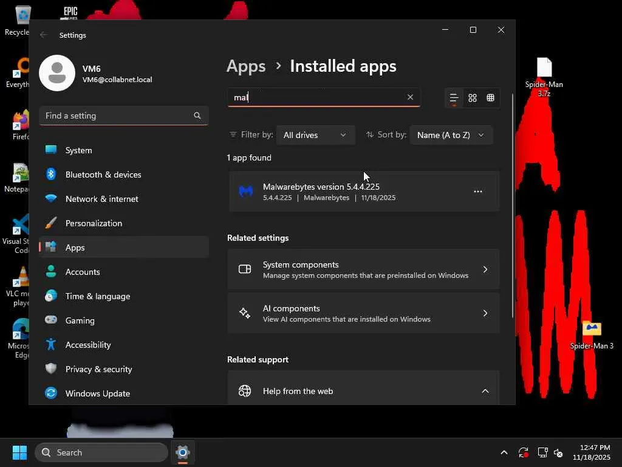This screenshot has width=622, height=467.
Task: Click the Privacy shield icon
Action: [51, 368]
